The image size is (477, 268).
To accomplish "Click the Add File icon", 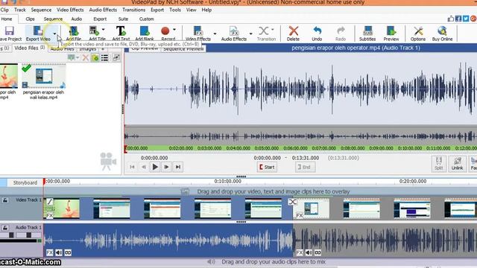I will point(73,31).
